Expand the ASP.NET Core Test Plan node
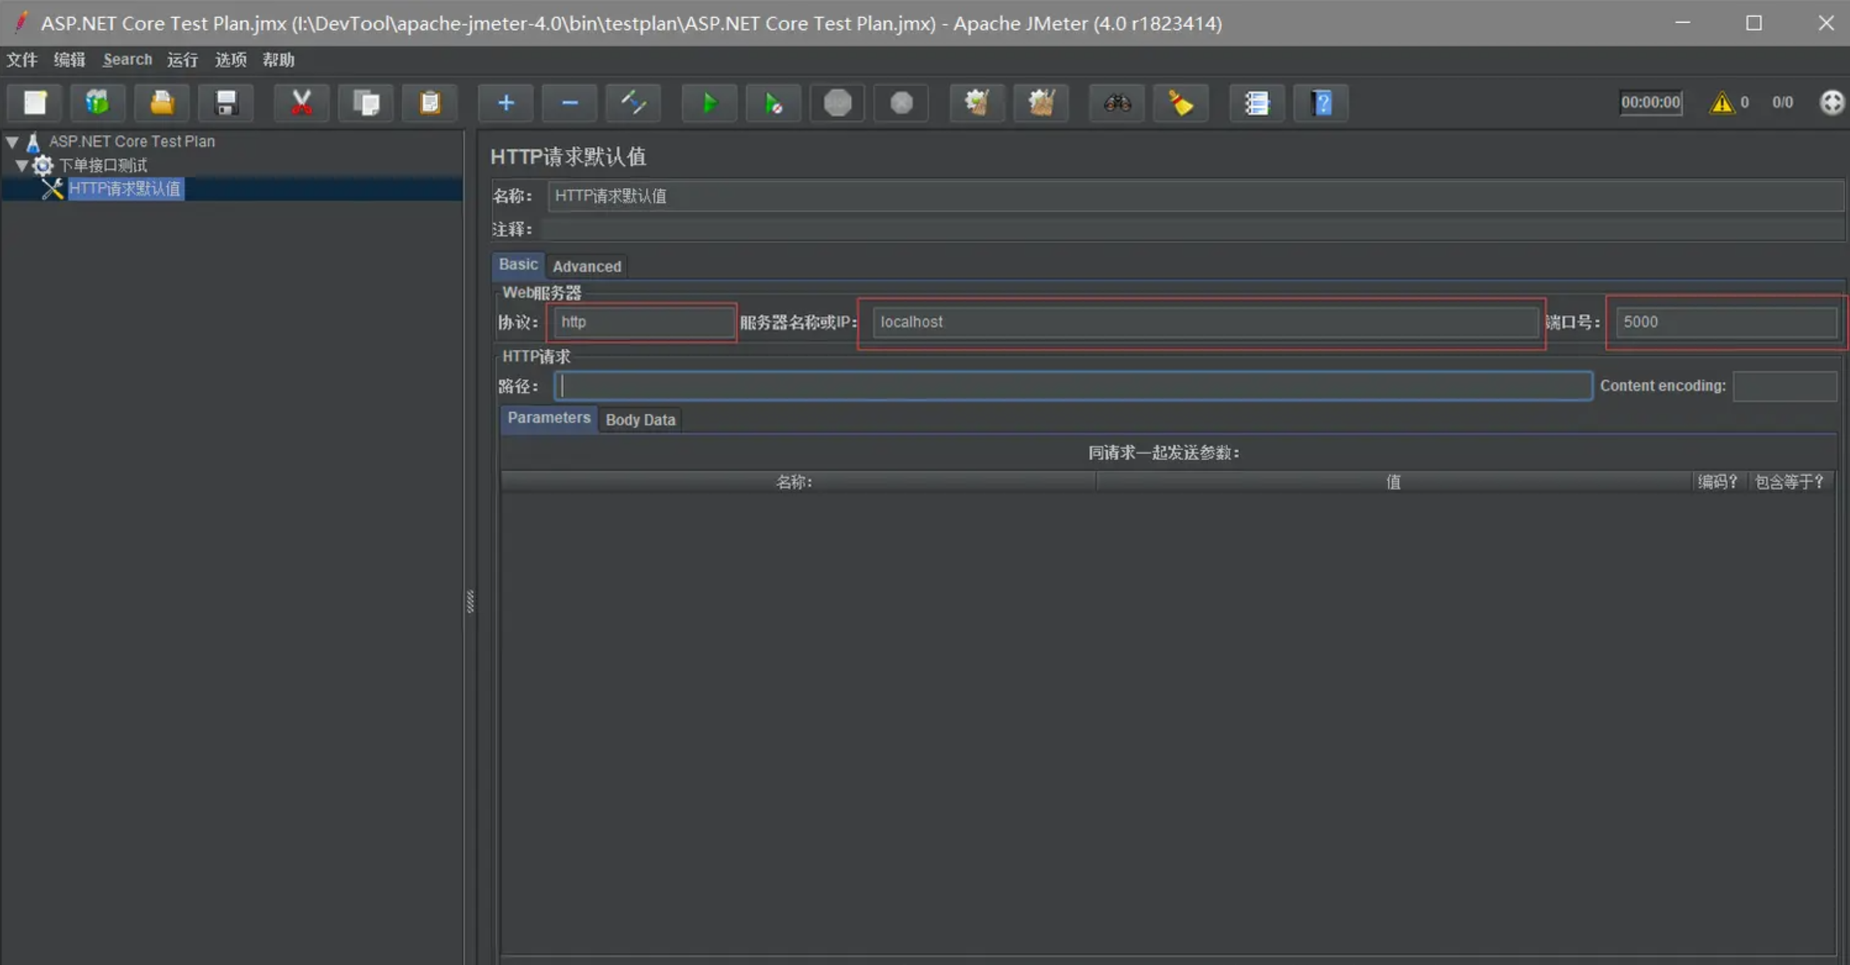1850x965 pixels. [11, 141]
